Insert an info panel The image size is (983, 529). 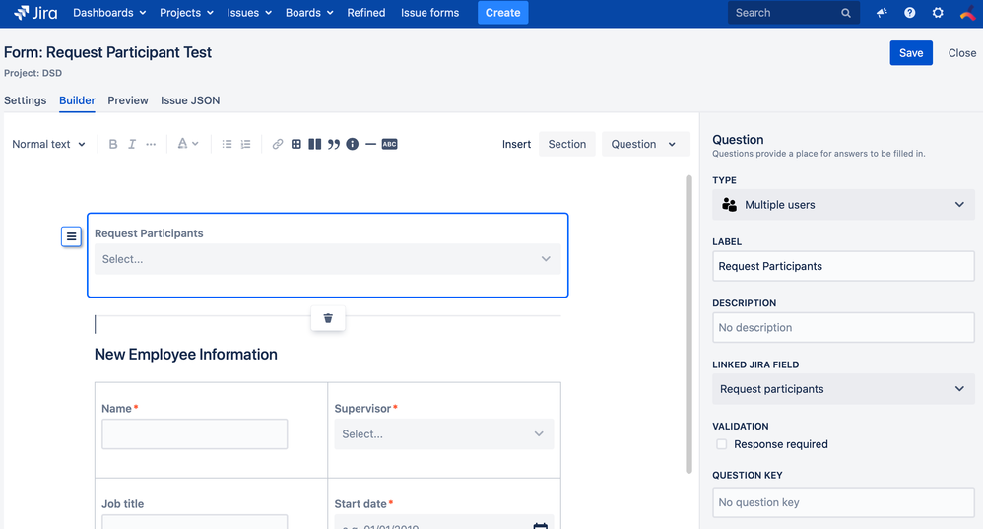coord(353,144)
